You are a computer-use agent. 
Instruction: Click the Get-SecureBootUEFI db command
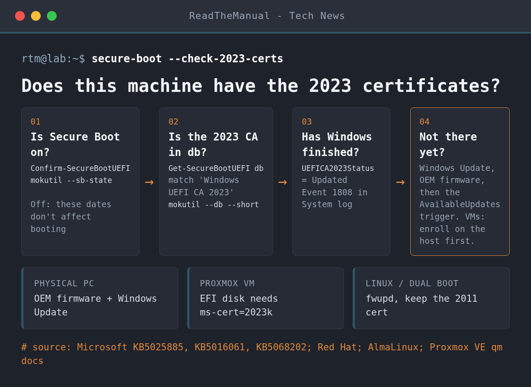216,168
